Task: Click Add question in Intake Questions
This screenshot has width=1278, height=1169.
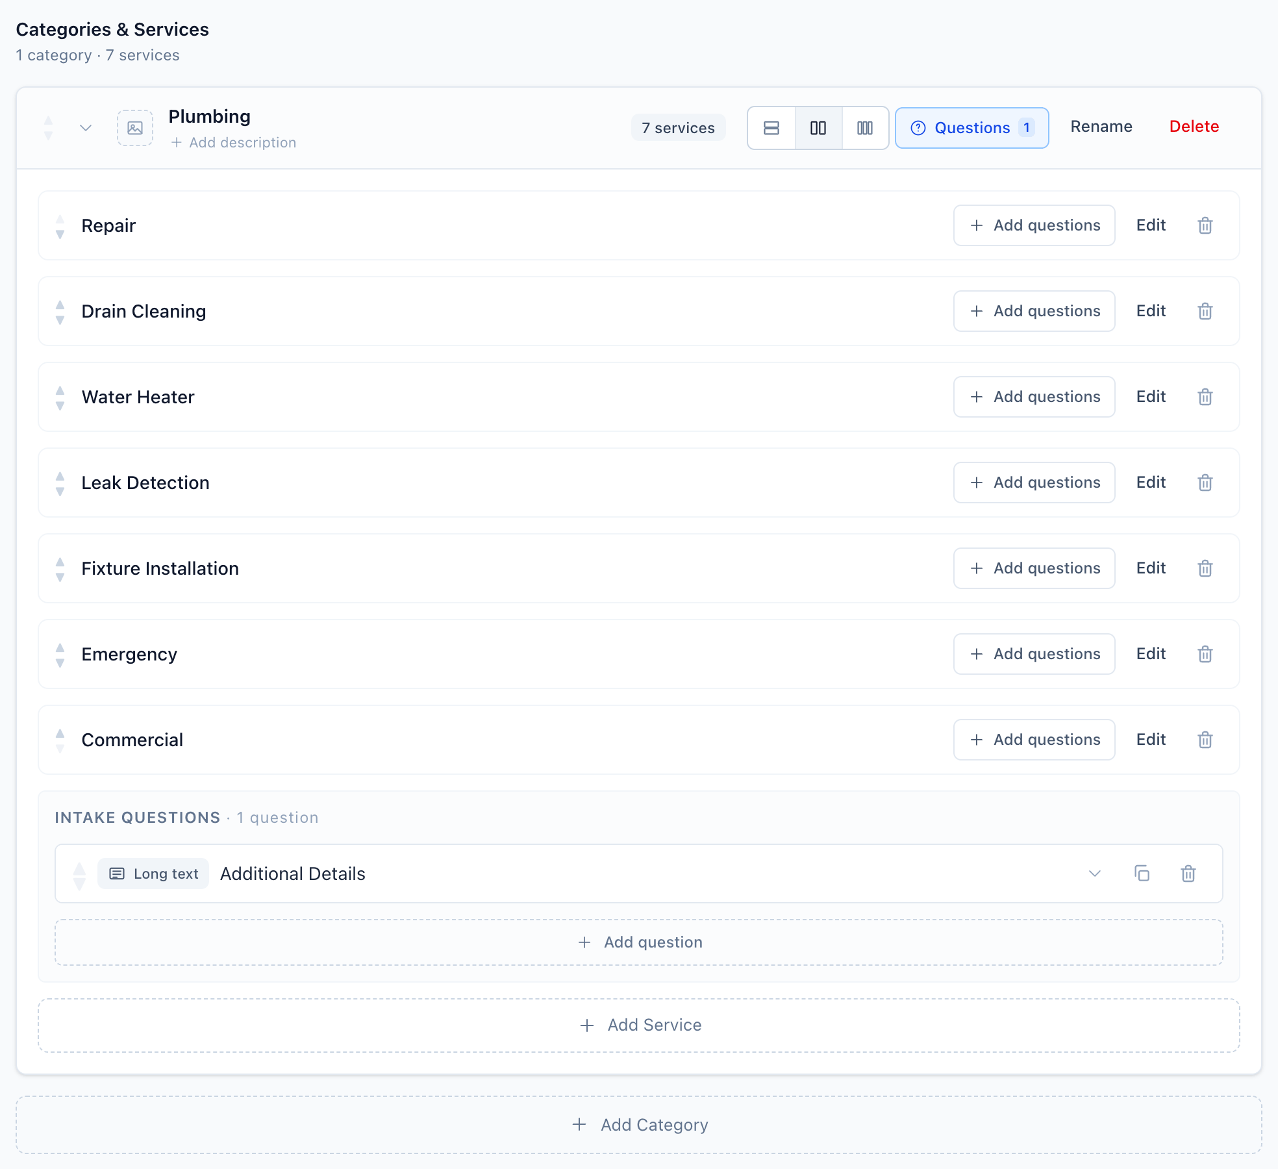Action: (x=639, y=942)
